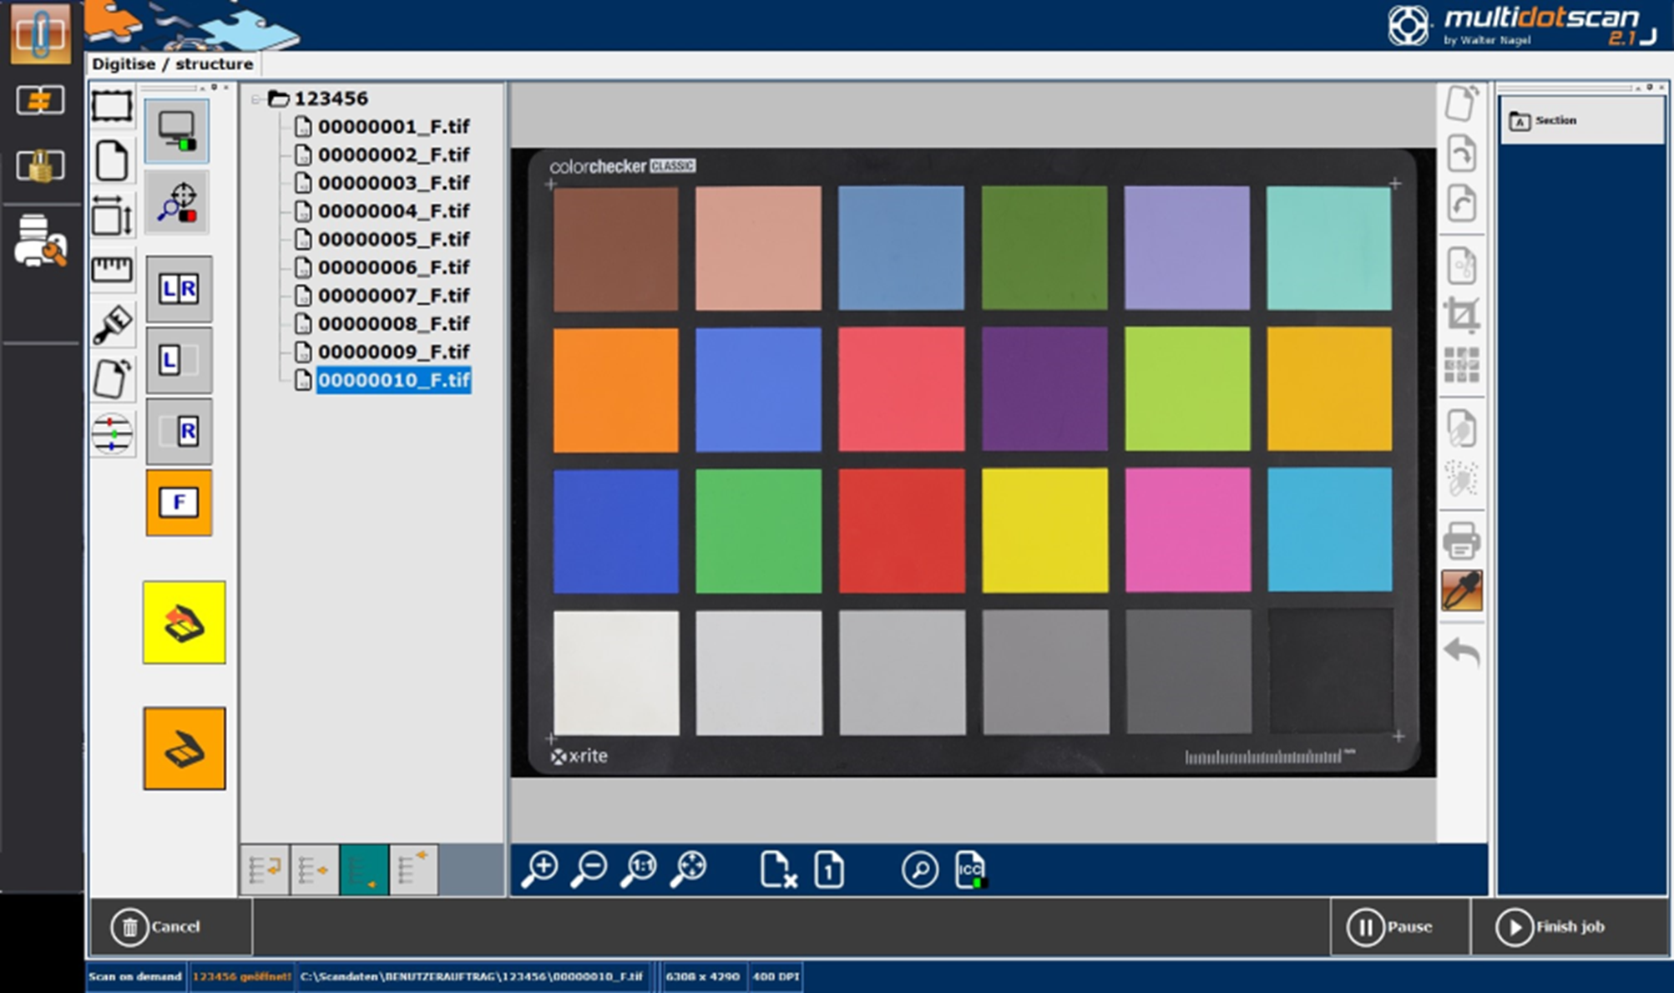The height and width of the screenshot is (993, 1674).
Task: Zoom out of the scanned image
Action: (589, 869)
